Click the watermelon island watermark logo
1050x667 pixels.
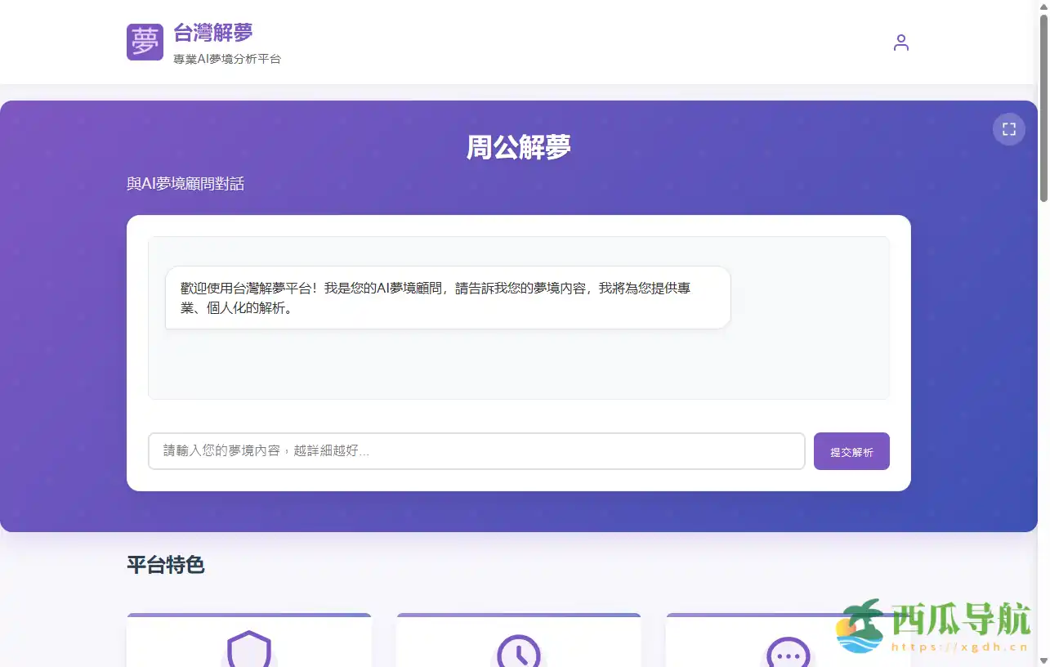pos(860,627)
